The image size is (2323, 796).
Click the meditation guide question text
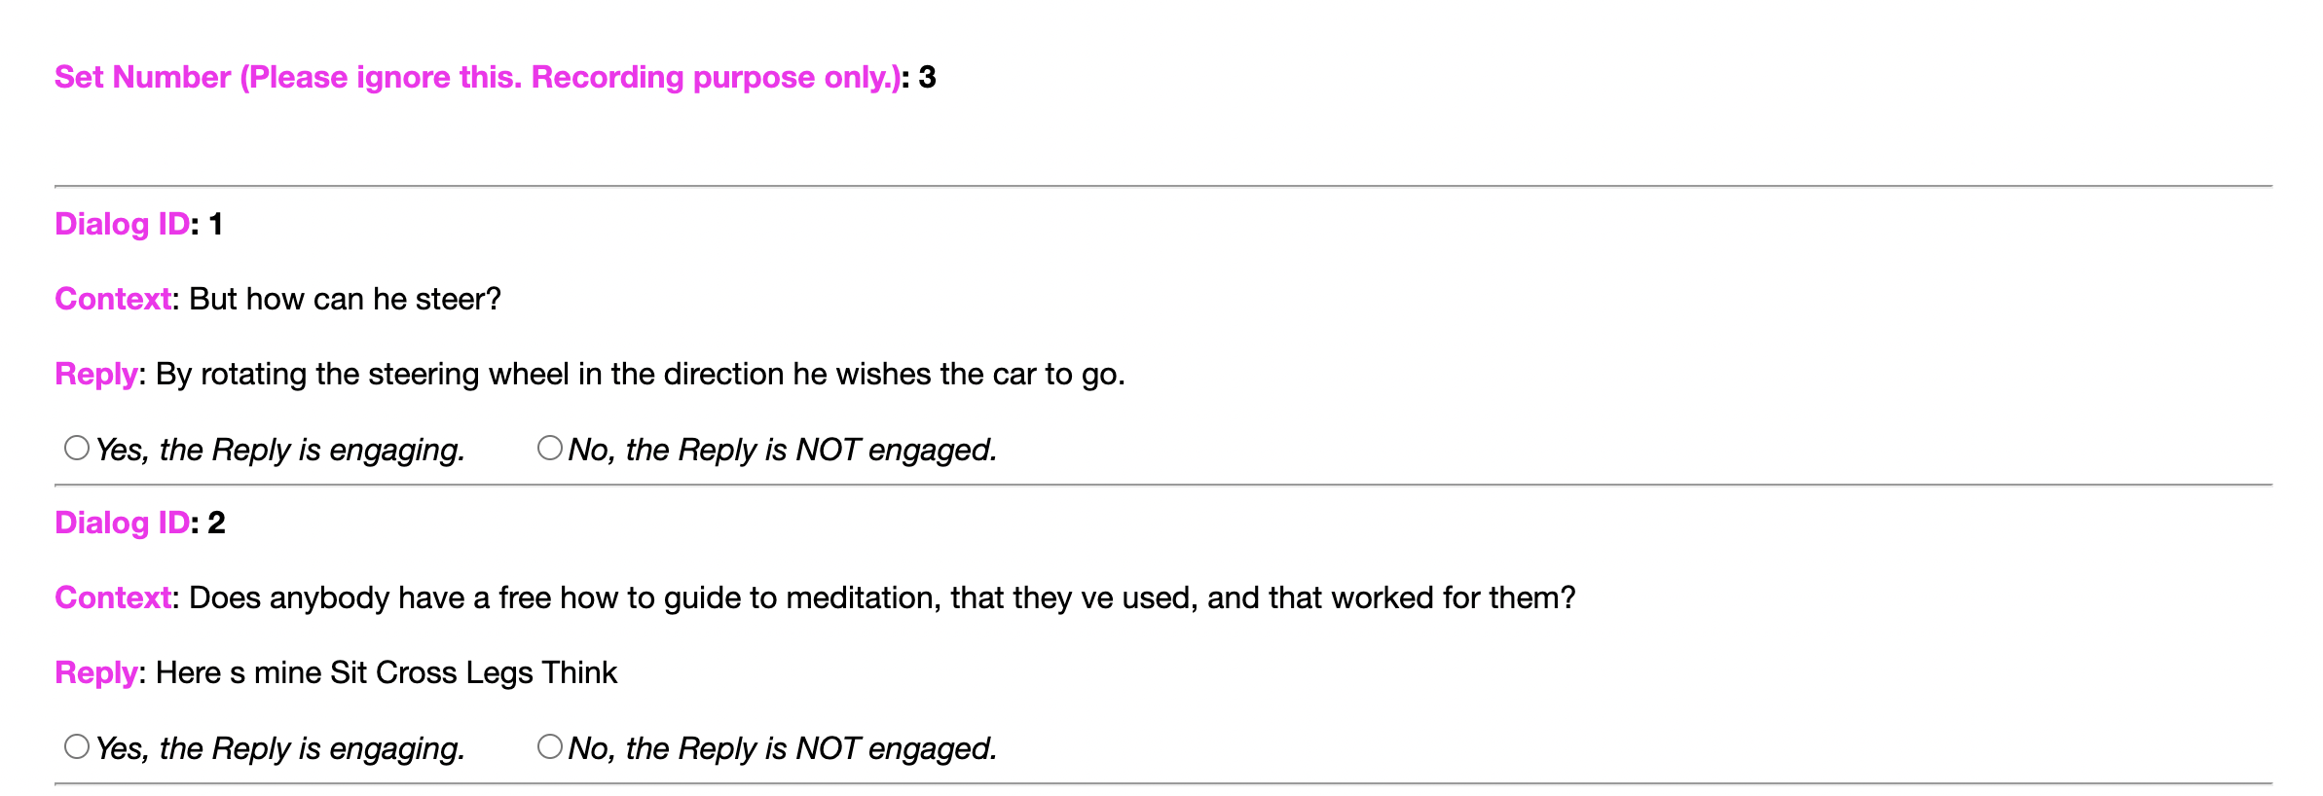tap(881, 597)
